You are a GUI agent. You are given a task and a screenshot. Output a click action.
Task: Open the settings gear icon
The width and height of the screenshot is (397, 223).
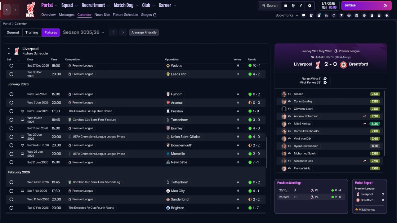[310, 6]
